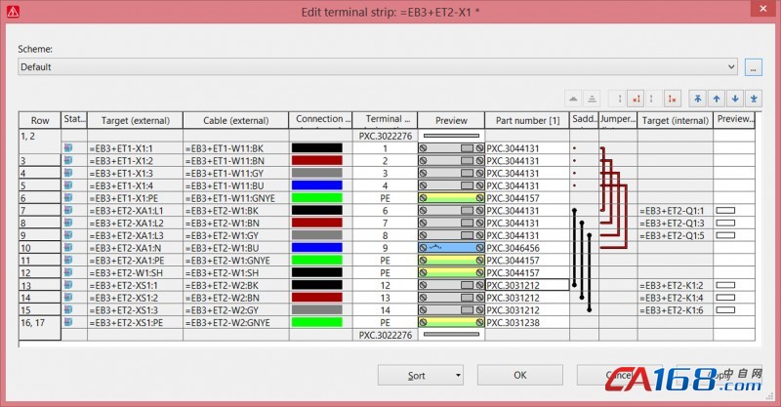Move selected terminal down one position
Screen dimensions: 781x407
tap(735, 99)
